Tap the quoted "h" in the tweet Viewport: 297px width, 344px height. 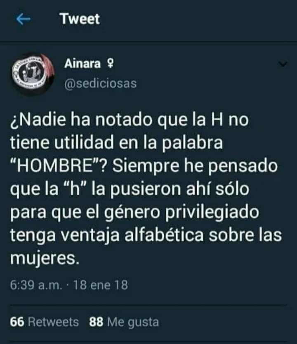click(x=74, y=189)
